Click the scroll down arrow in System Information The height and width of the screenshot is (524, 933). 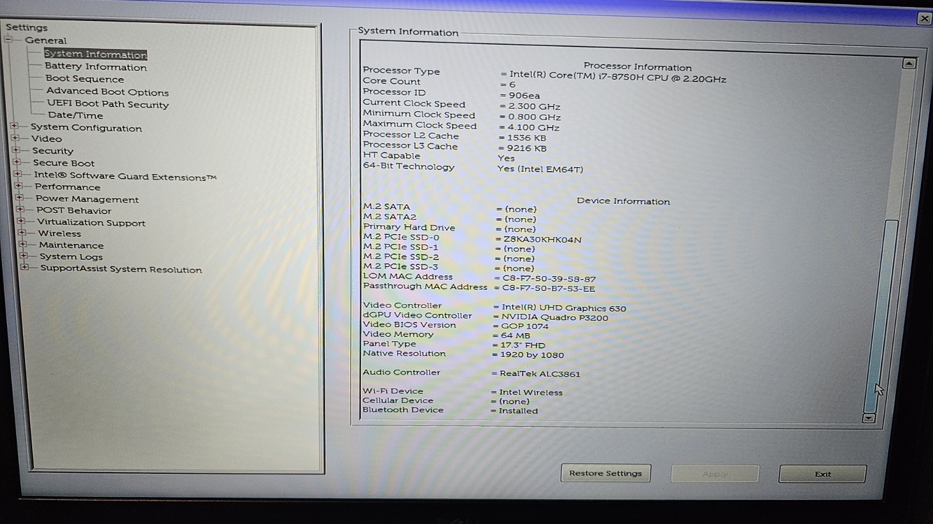click(x=869, y=418)
